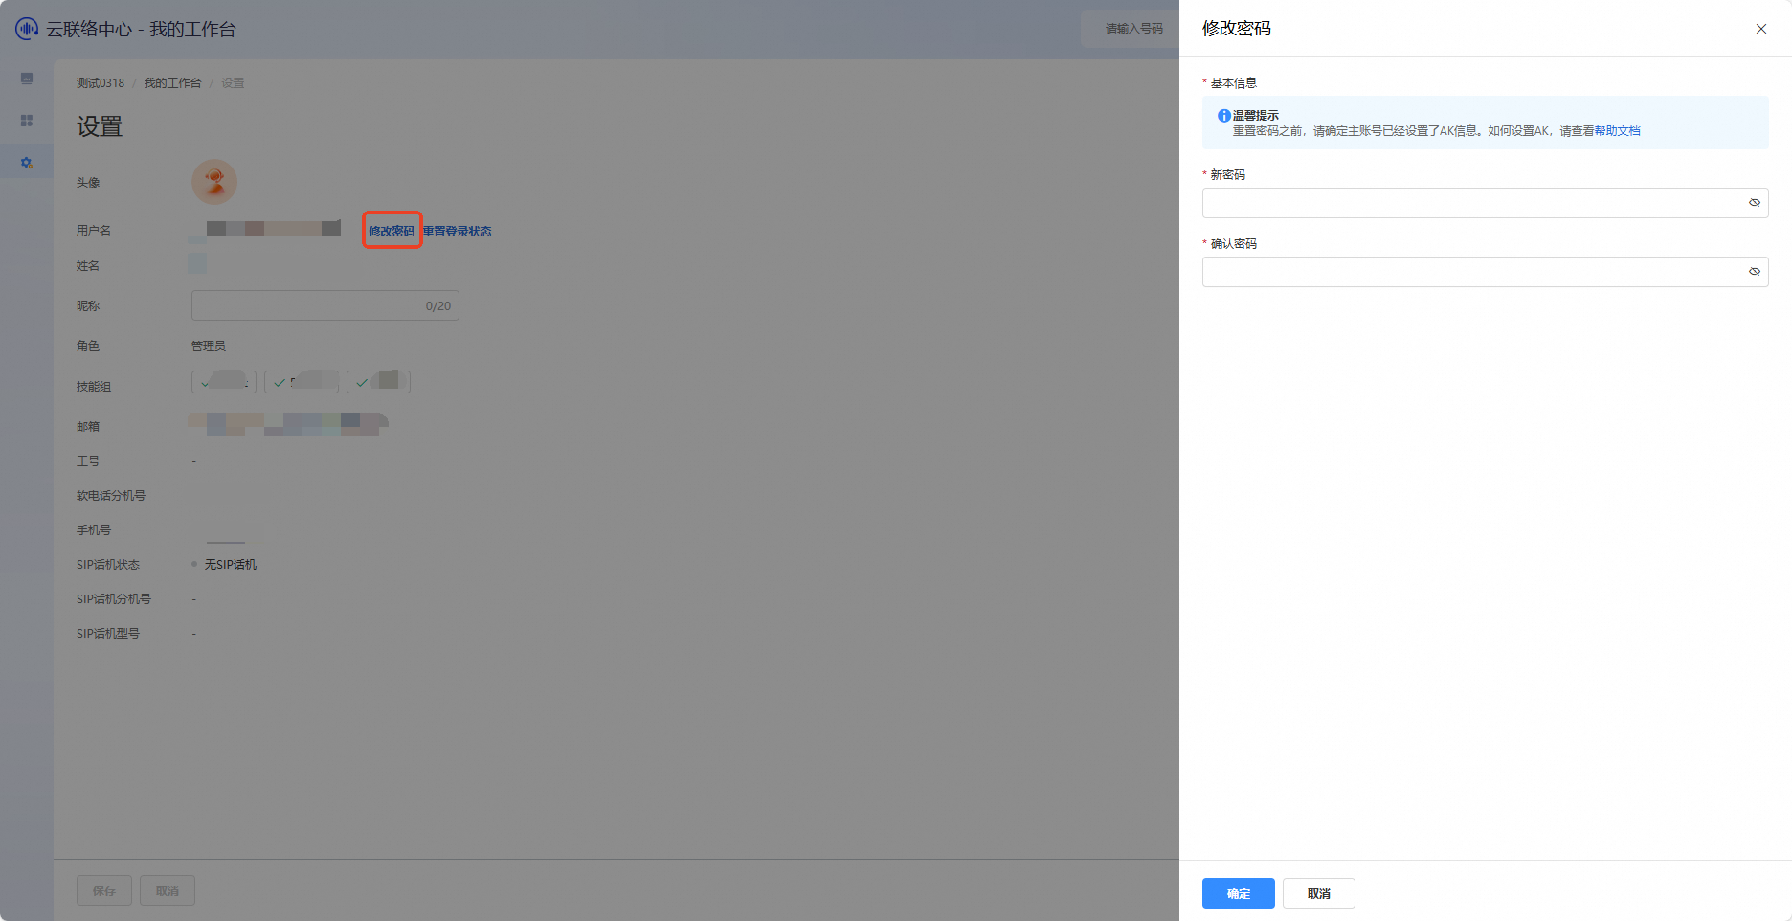
Task: Click the 修改密码 drawer title
Action: tap(1237, 29)
